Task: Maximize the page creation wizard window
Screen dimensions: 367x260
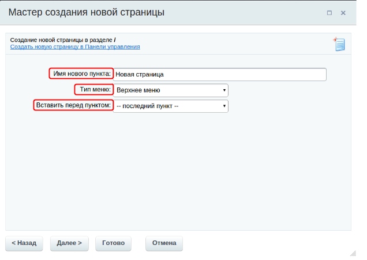Action: [x=329, y=13]
